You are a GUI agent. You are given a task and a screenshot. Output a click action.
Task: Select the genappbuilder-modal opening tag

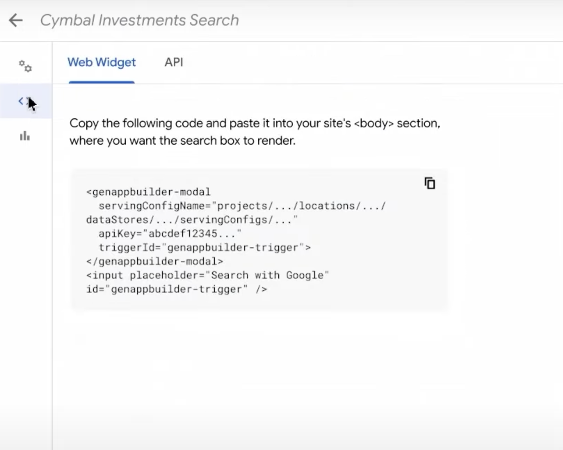pos(147,192)
